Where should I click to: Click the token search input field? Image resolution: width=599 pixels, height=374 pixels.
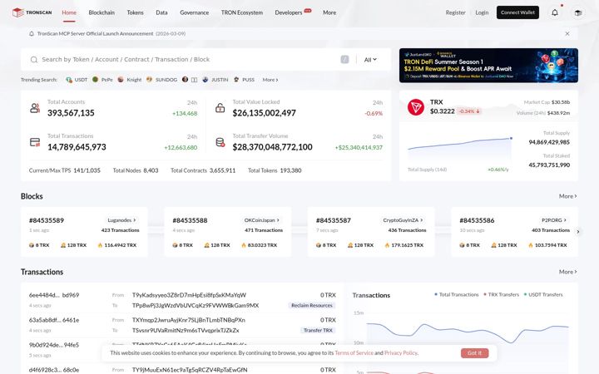click(189, 60)
